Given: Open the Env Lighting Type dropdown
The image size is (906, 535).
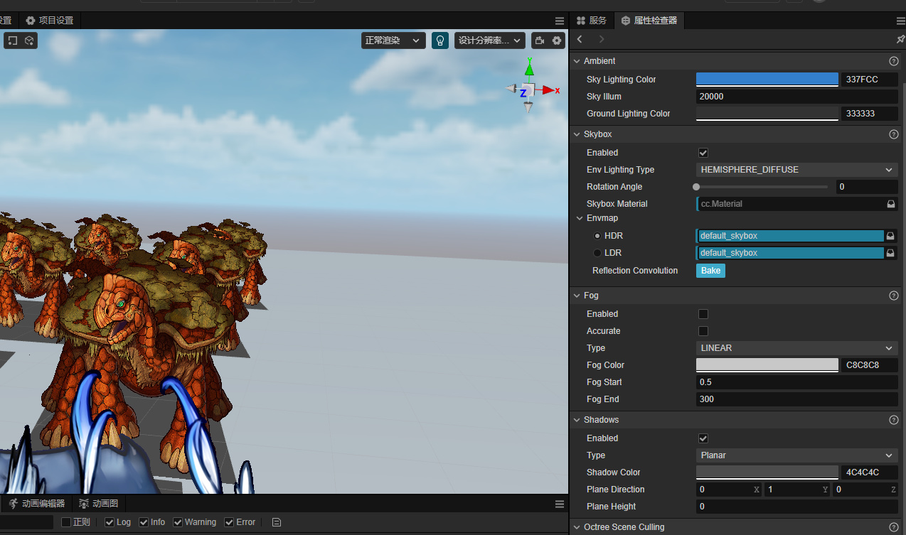Looking at the screenshot, I should (x=796, y=170).
